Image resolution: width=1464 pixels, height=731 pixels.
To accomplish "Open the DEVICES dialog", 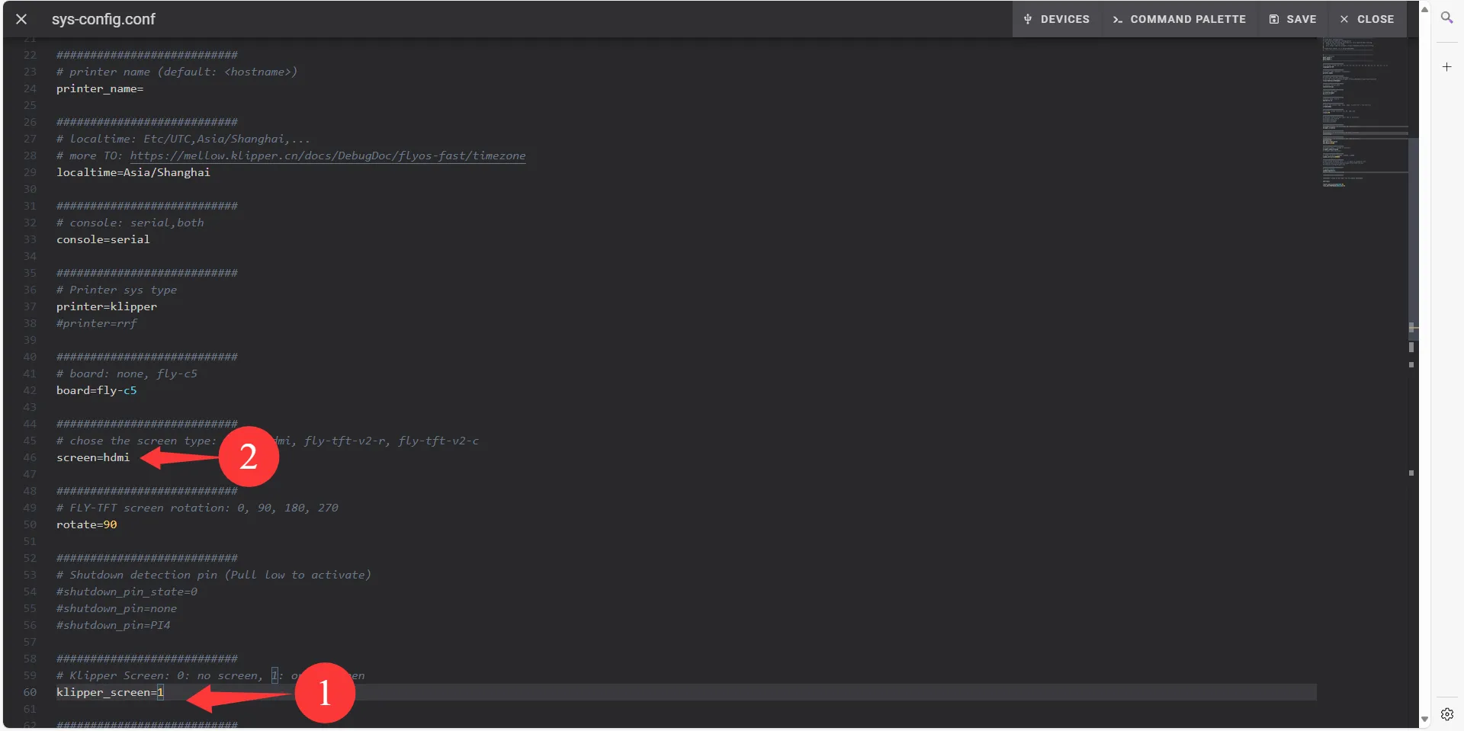I will pyautogui.click(x=1057, y=19).
